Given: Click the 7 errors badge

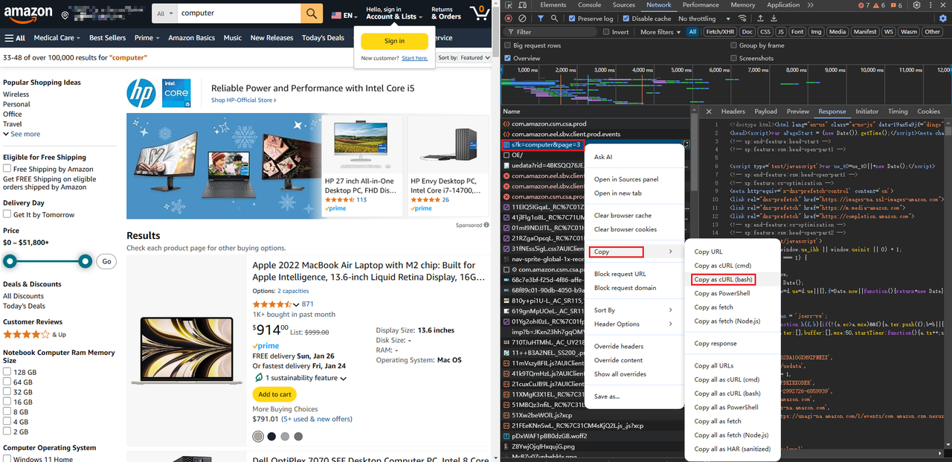Looking at the screenshot, I should [x=864, y=5].
